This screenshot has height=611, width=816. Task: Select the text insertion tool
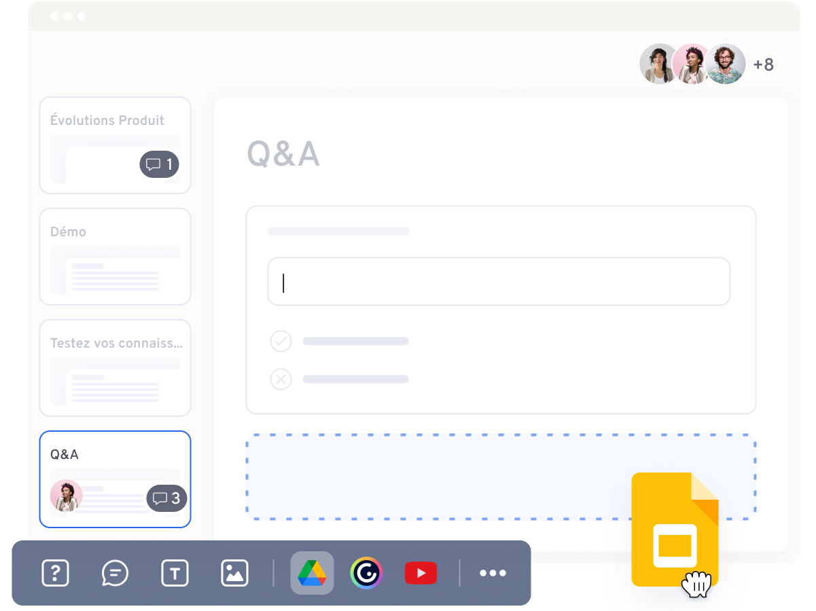click(174, 573)
